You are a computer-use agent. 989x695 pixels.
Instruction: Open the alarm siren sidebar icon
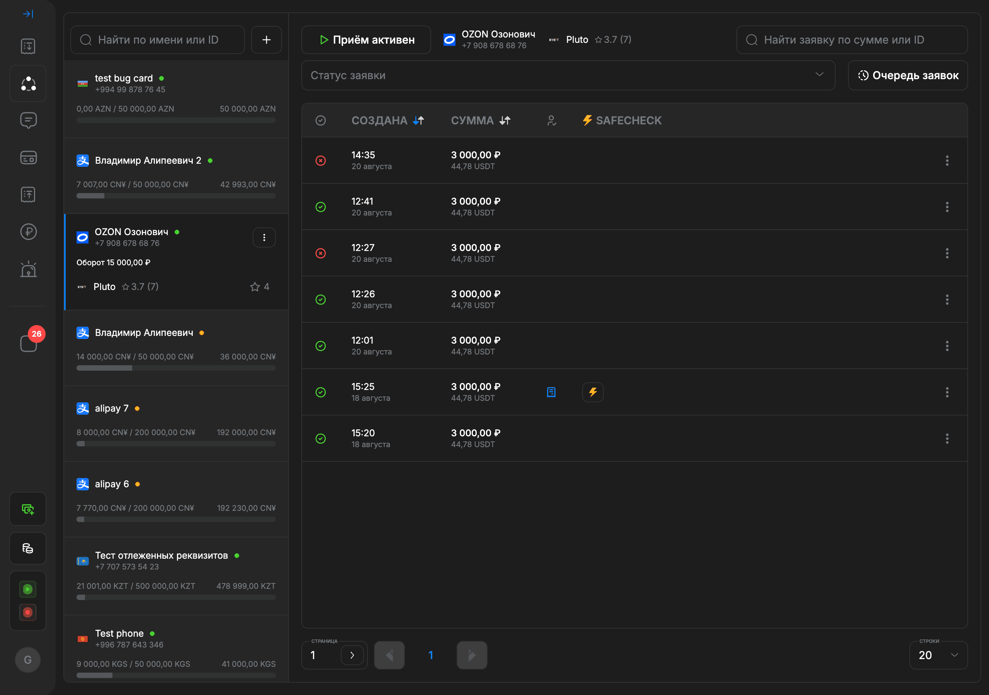click(28, 269)
